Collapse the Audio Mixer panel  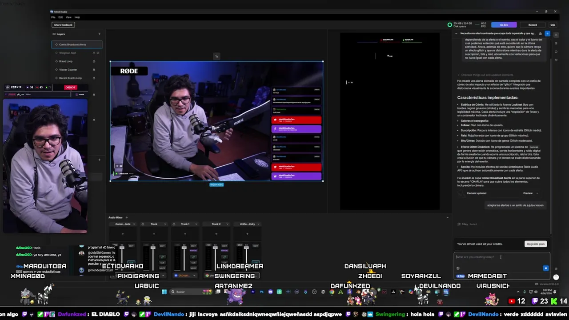448,217
